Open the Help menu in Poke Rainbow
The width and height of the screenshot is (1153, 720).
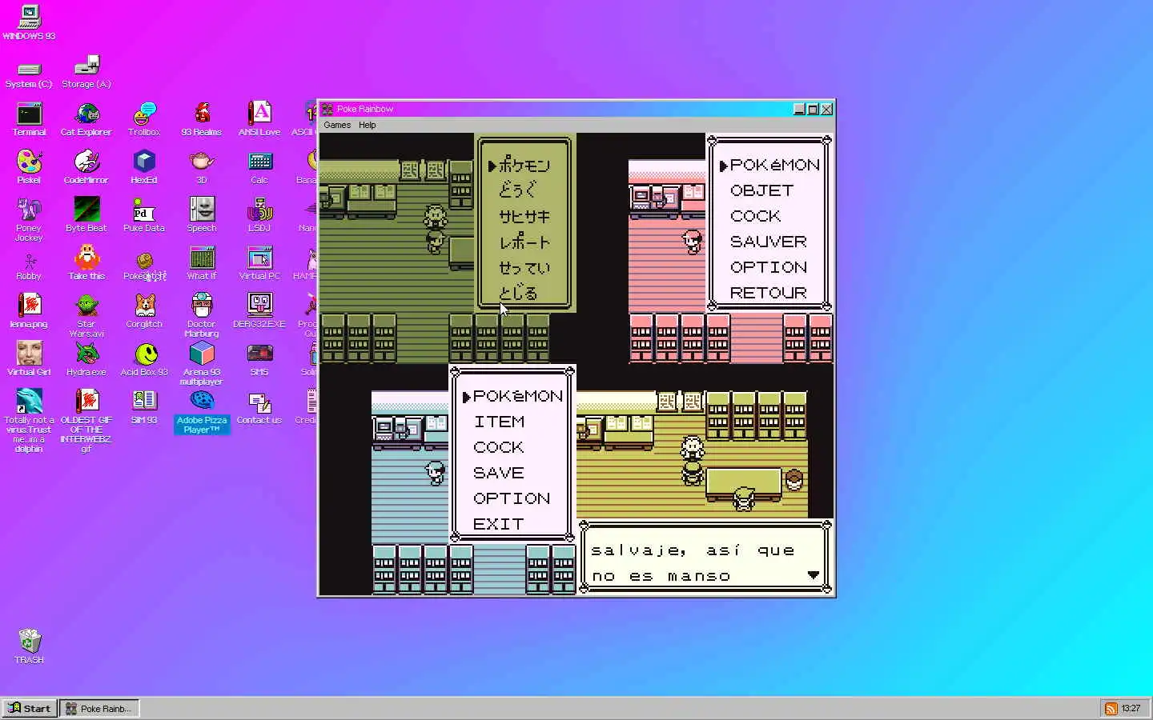coord(368,125)
